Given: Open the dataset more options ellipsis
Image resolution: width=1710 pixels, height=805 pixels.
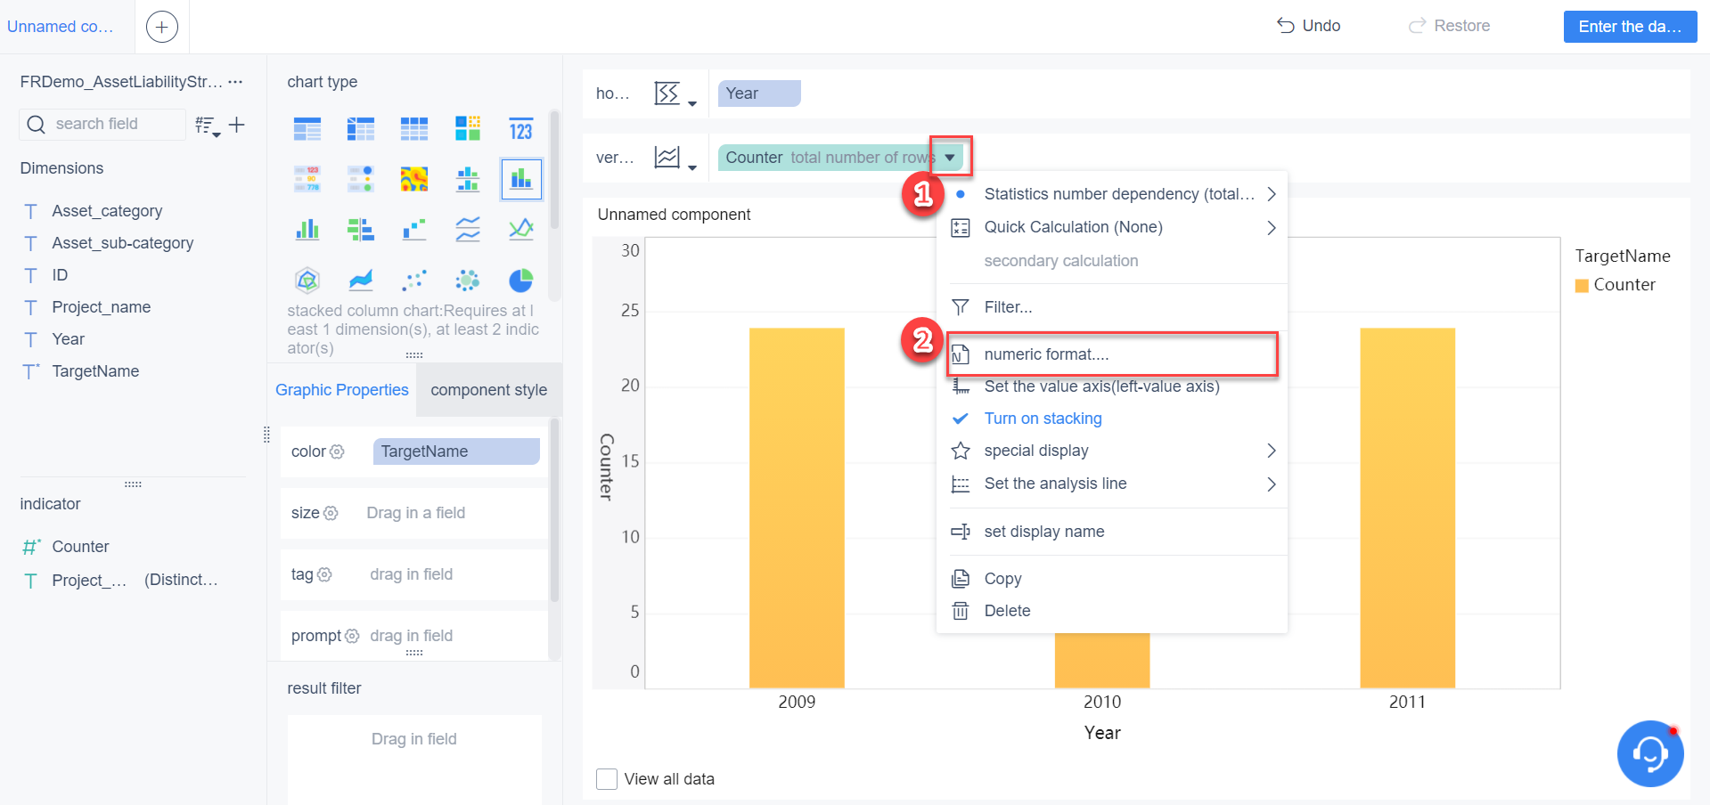Looking at the screenshot, I should 235,81.
